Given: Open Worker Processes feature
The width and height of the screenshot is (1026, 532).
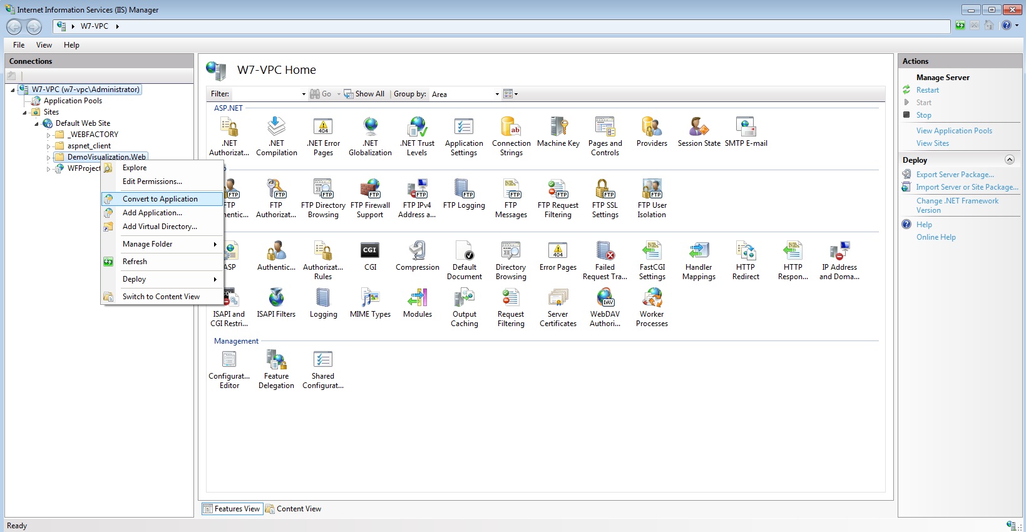Looking at the screenshot, I should click(x=652, y=307).
